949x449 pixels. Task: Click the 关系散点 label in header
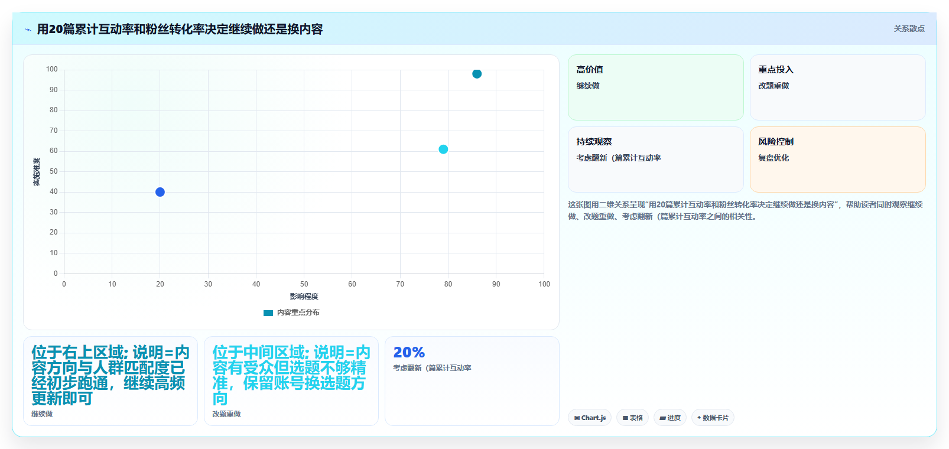pos(909,28)
